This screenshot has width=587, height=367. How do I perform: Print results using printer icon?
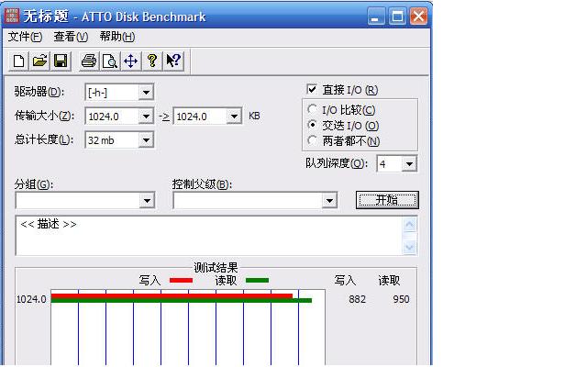pos(89,61)
